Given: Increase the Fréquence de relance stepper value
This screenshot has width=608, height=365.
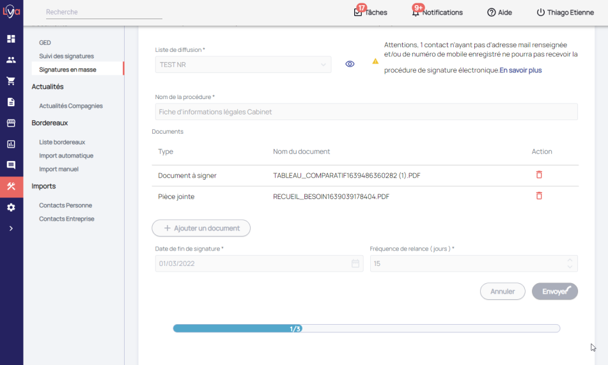Looking at the screenshot, I should [x=570, y=260].
